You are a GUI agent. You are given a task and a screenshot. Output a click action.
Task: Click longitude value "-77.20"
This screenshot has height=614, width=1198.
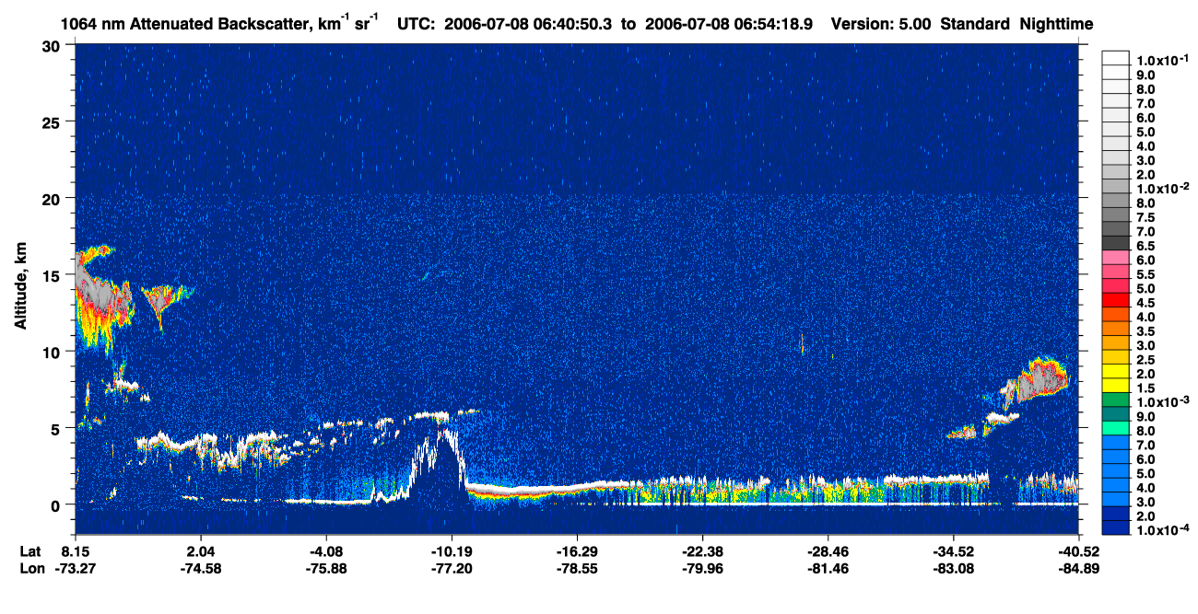451,568
